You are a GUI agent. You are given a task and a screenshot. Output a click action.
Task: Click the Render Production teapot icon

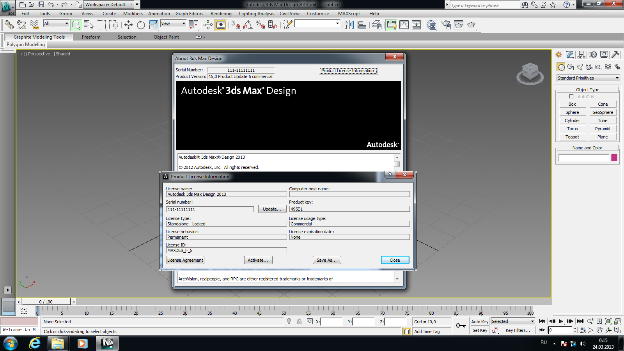pyautogui.click(x=472, y=25)
